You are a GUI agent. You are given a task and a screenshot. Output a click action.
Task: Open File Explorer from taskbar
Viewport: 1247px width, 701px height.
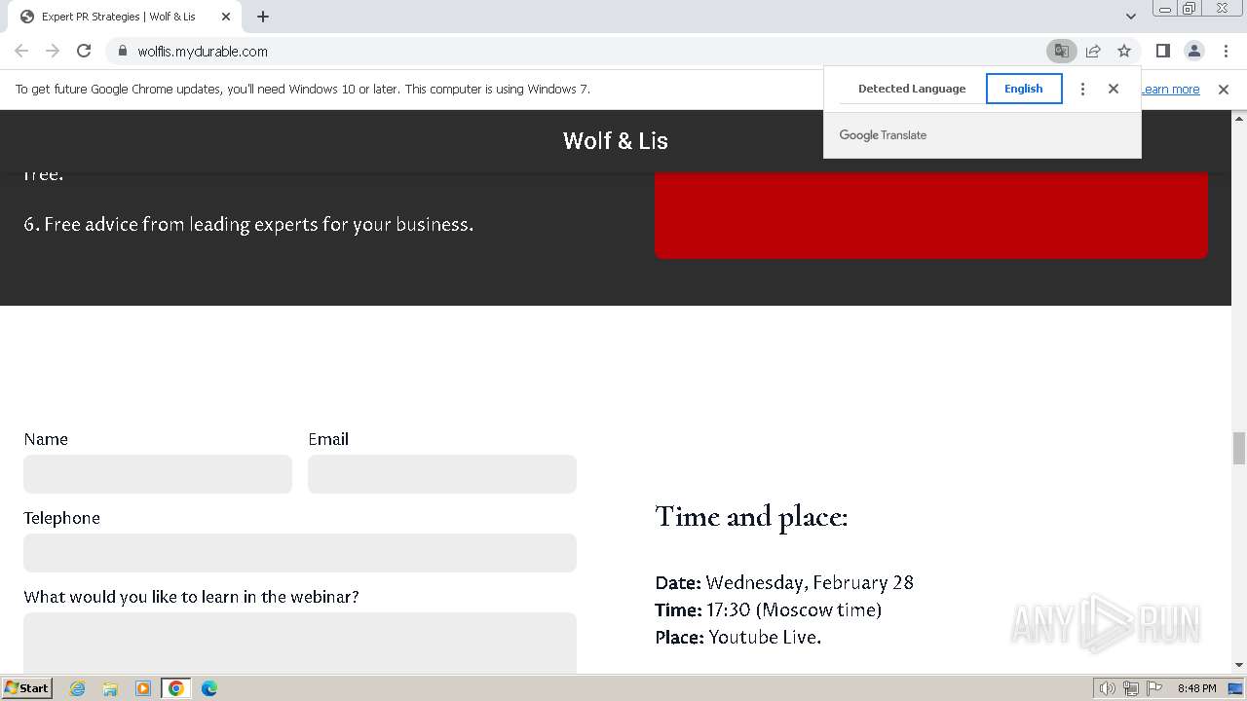click(x=110, y=688)
